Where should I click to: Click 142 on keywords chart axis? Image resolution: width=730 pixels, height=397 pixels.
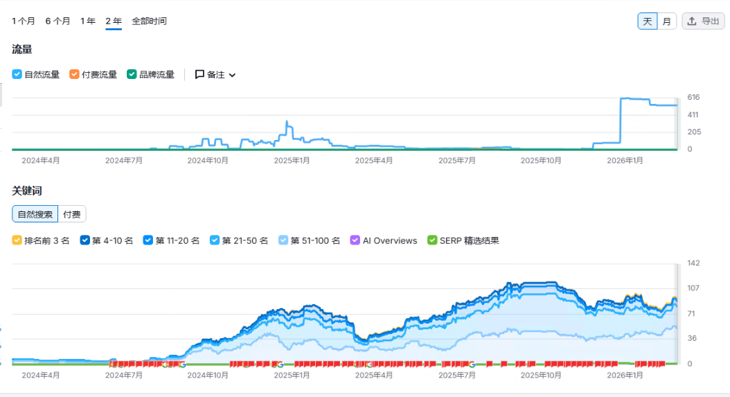693,263
